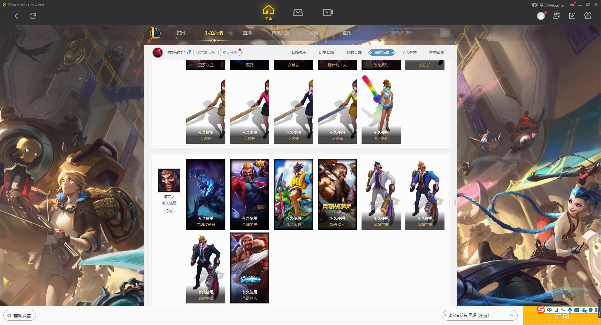
Task: Open the user avatar in top bar
Action: 541,16
